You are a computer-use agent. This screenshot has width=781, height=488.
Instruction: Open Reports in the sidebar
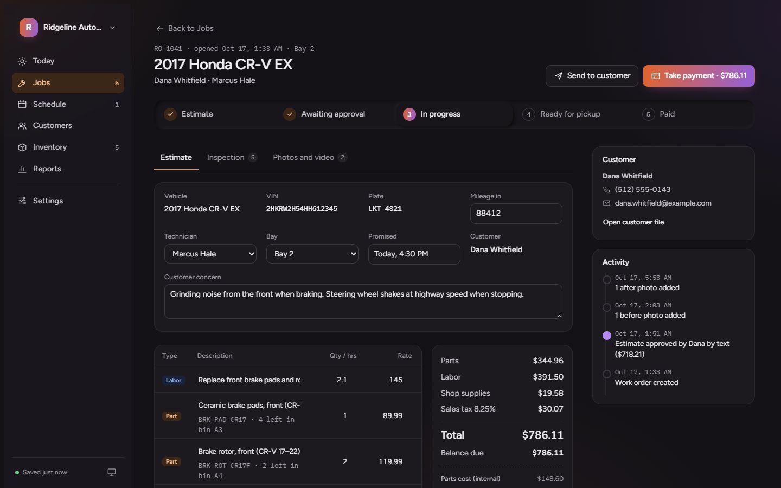pos(68,169)
